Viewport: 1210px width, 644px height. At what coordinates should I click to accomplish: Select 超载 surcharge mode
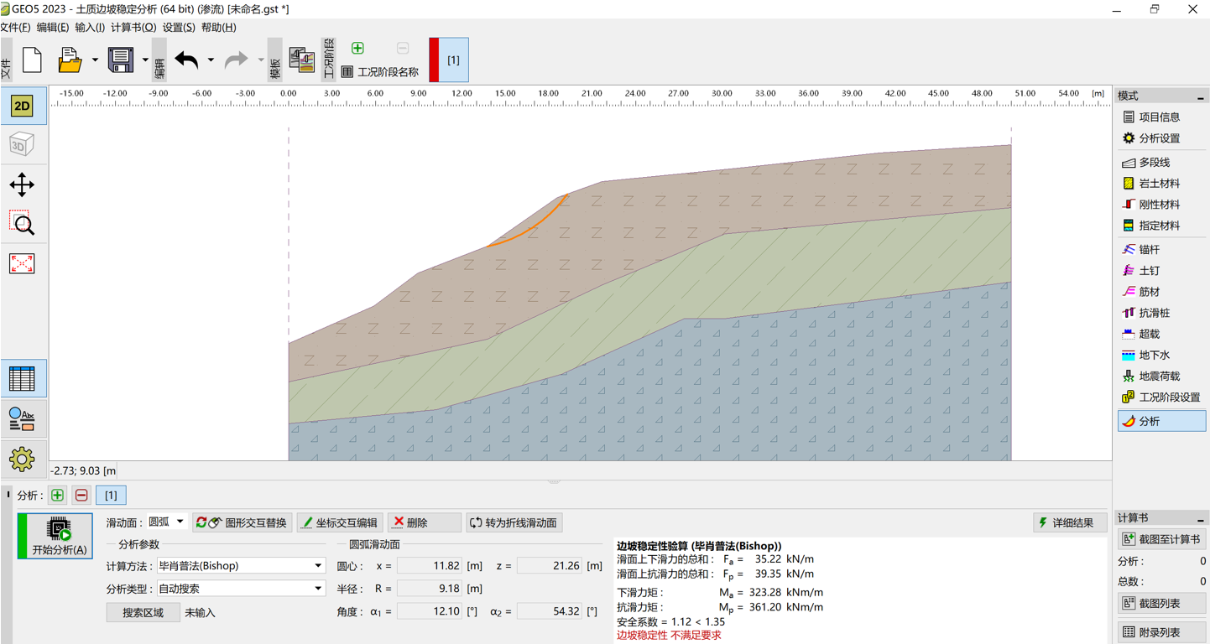[x=1161, y=334]
